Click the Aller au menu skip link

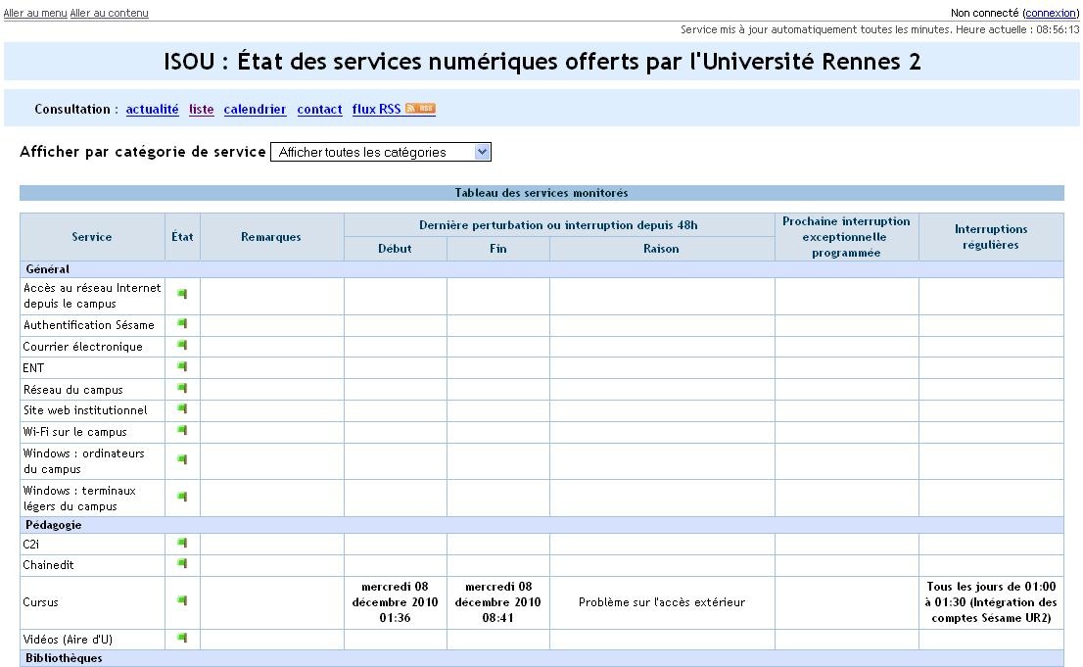(x=35, y=13)
